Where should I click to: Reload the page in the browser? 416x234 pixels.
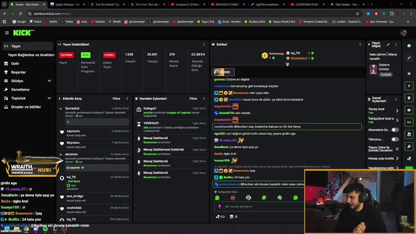coord(20,14)
